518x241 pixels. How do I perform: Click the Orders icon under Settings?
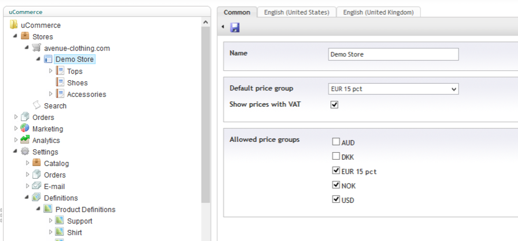coord(36,175)
